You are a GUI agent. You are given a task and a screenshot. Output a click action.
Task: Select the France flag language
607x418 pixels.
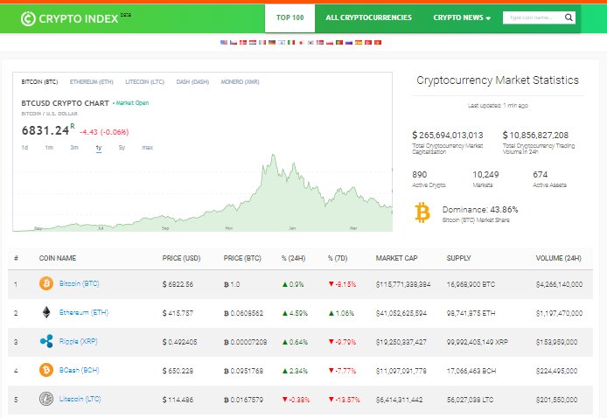[262, 42]
